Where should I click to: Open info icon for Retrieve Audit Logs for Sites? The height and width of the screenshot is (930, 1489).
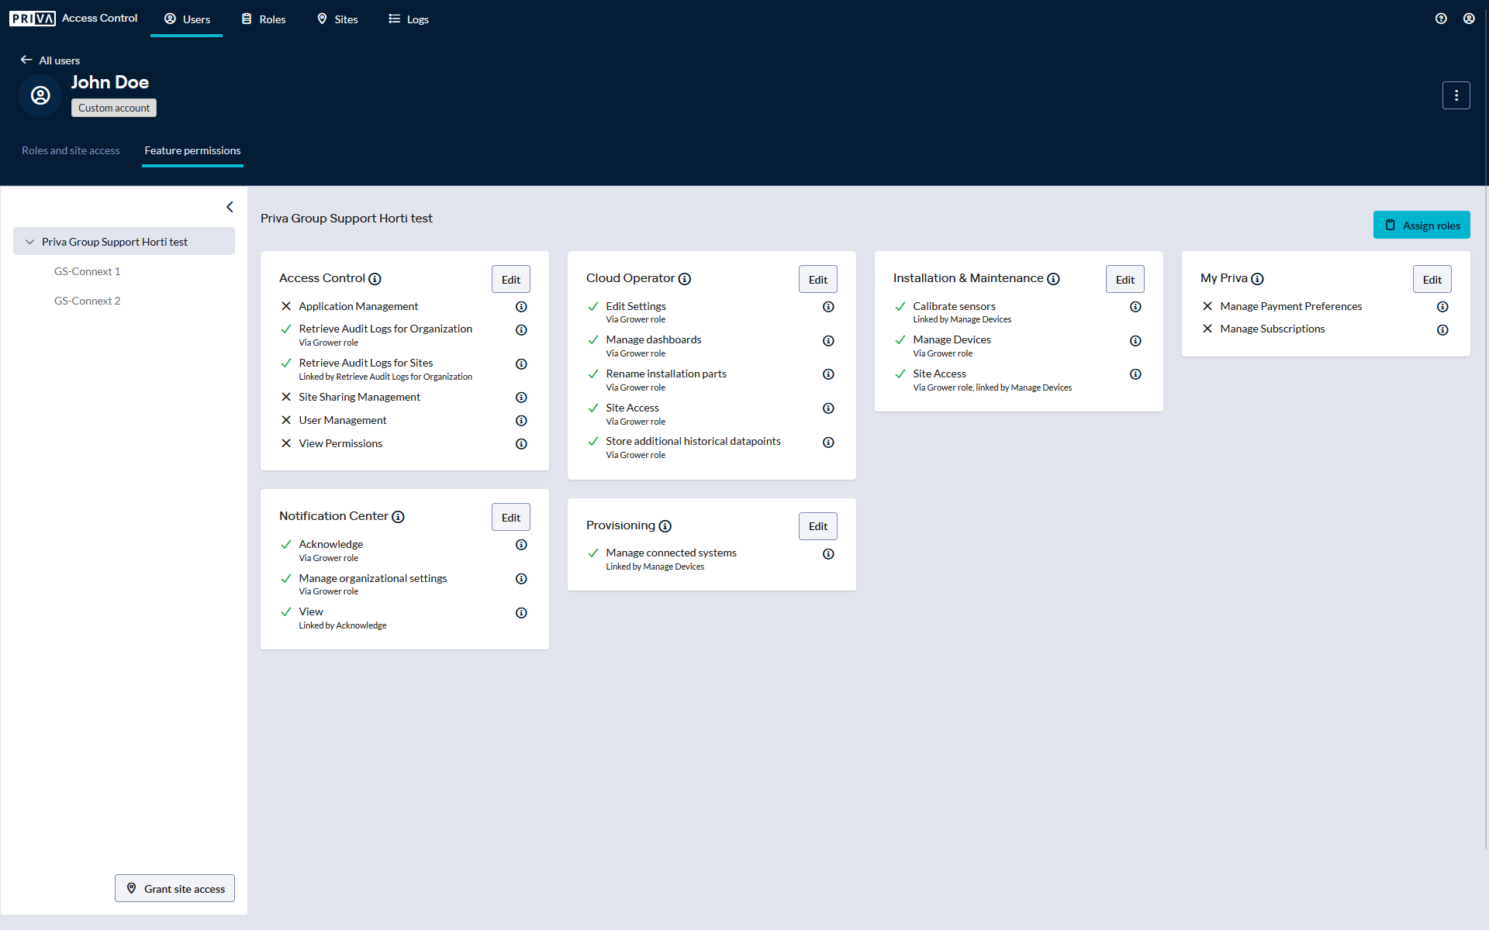[x=521, y=364]
